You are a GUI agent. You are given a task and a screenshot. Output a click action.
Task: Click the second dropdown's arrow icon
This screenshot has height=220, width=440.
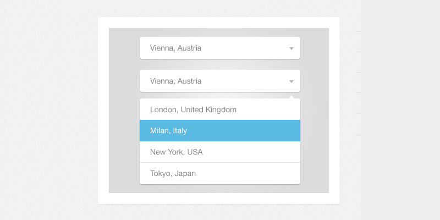click(291, 81)
